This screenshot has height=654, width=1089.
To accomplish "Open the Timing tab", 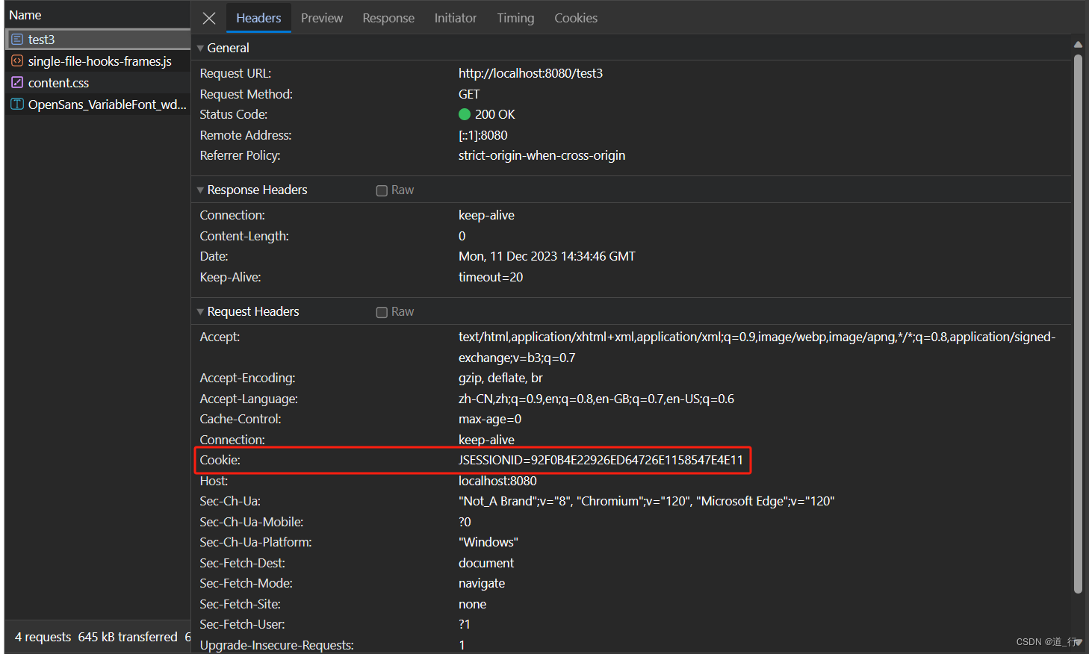I will pos(515,18).
